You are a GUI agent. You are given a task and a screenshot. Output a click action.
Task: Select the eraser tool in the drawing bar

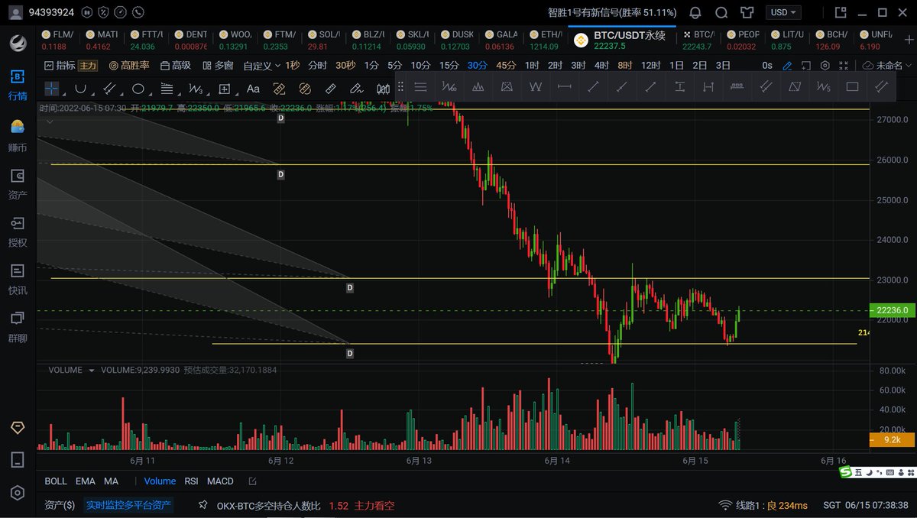point(357,89)
